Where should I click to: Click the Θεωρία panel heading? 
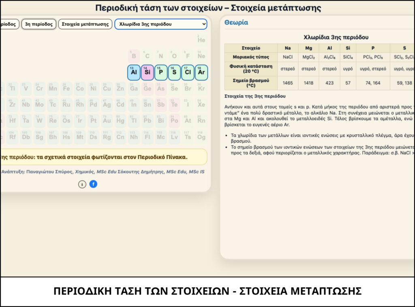pyautogui.click(x=236, y=22)
